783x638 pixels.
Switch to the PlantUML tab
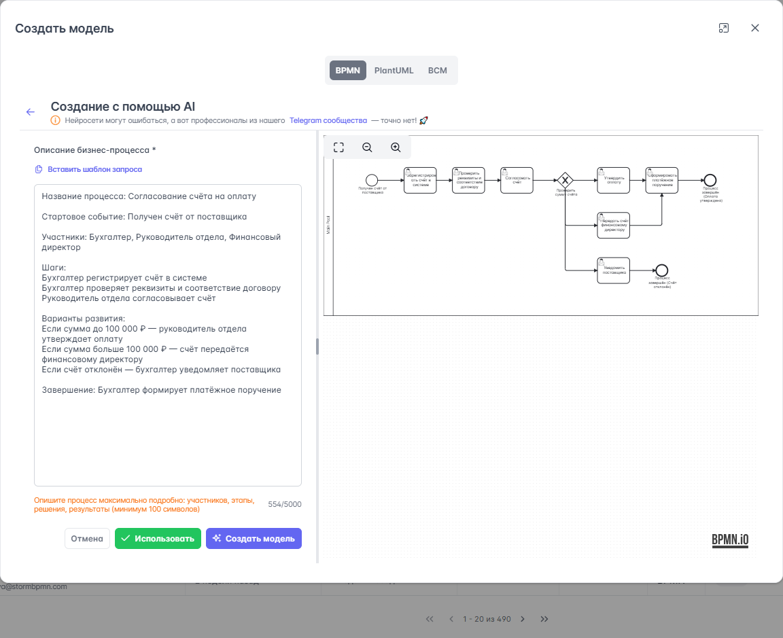394,71
